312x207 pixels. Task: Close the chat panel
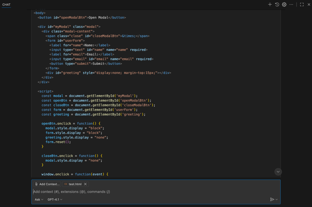(x=309, y=5)
